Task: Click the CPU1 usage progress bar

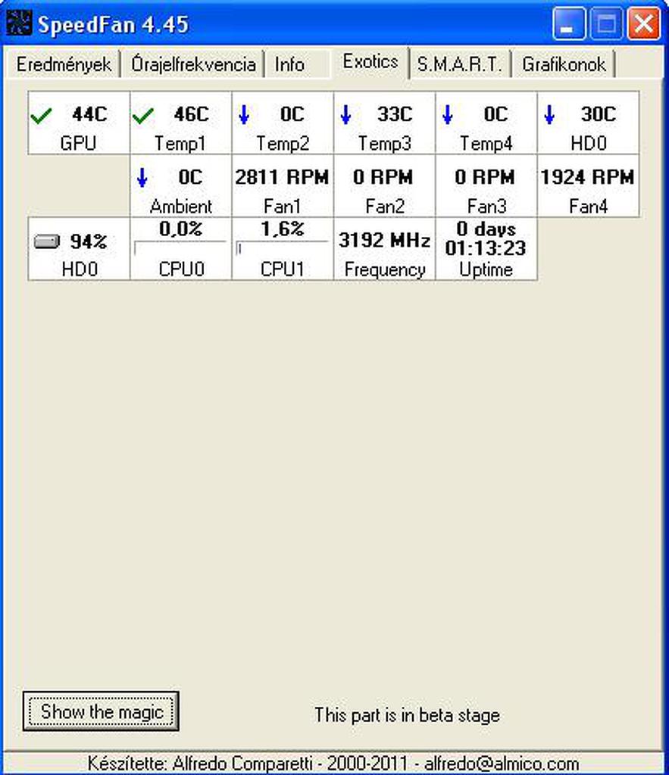Action: click(x=283, y=247)
